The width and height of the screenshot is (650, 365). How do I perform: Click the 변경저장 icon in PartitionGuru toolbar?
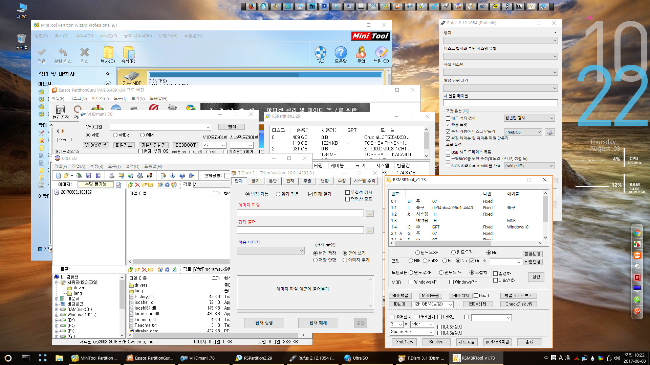click(x=60, y=109)
